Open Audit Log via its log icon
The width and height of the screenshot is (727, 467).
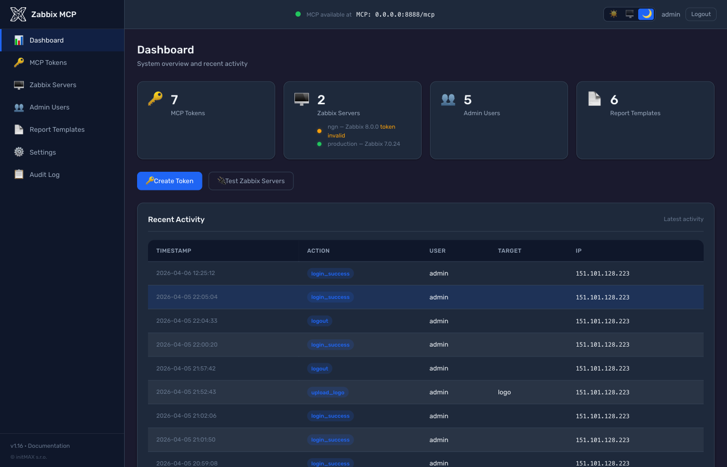point(19,174)
